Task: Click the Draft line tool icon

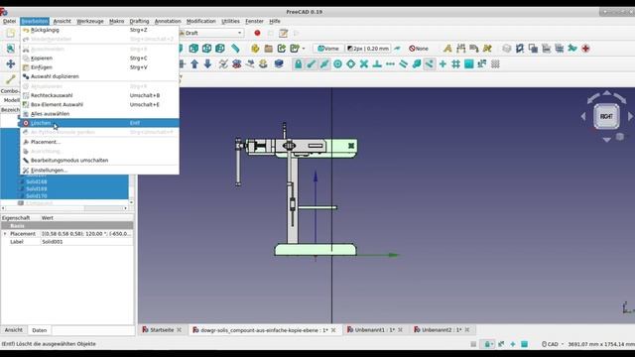Action: tap(11, 79)
